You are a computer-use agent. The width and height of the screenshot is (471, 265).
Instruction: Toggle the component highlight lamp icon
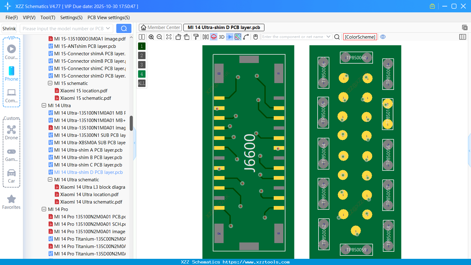tap(214, 37)
